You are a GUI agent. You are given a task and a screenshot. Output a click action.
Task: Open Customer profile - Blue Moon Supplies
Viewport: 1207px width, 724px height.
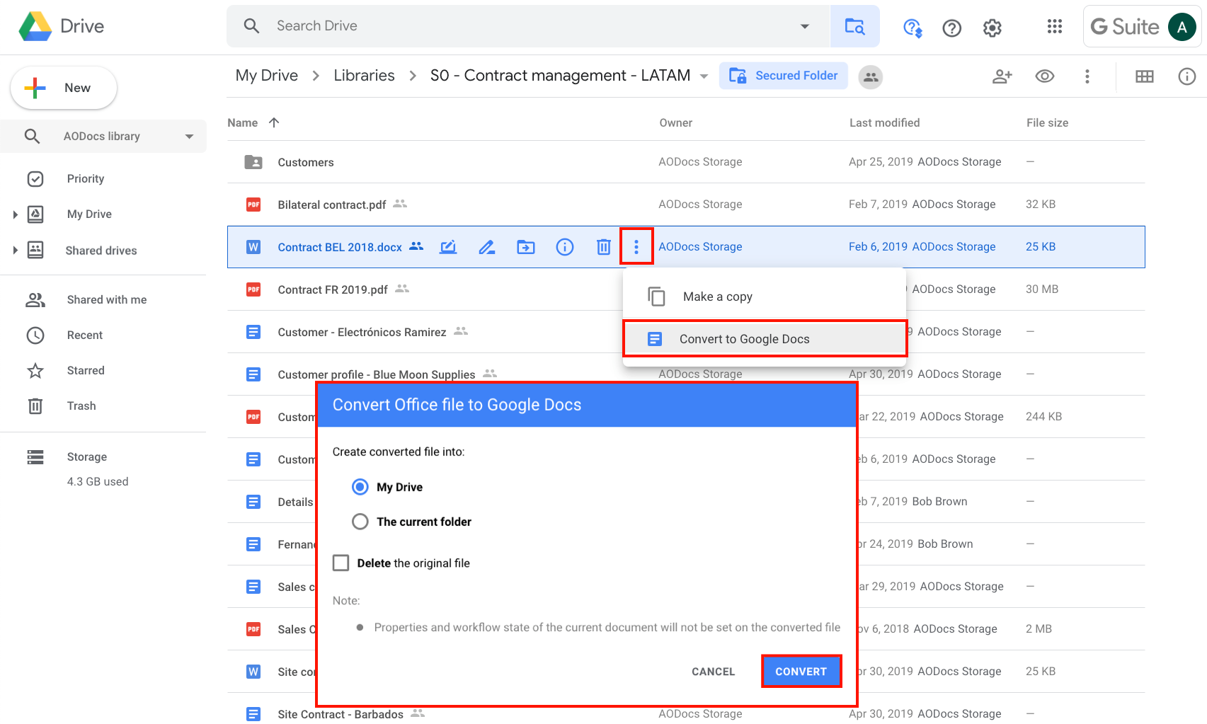tap(376, 374)
